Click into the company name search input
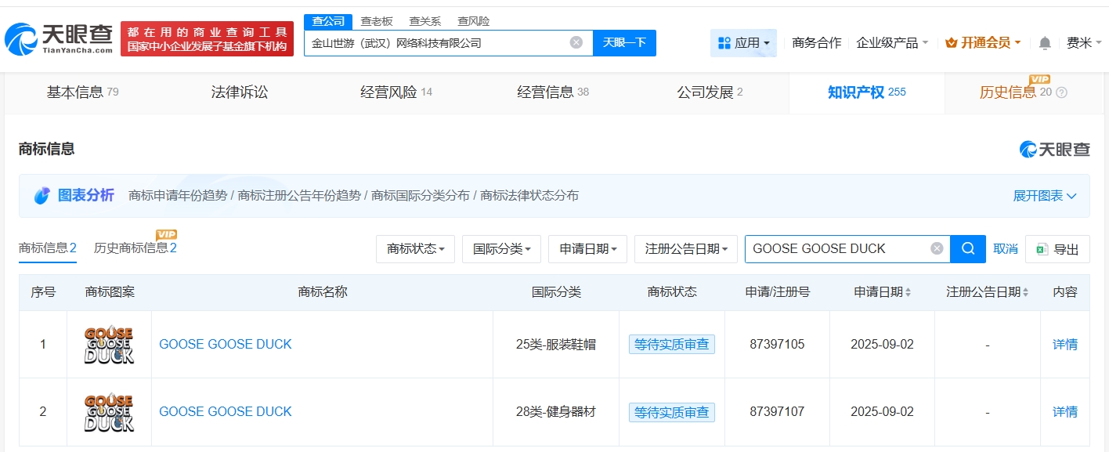 [x=435, y=43]
